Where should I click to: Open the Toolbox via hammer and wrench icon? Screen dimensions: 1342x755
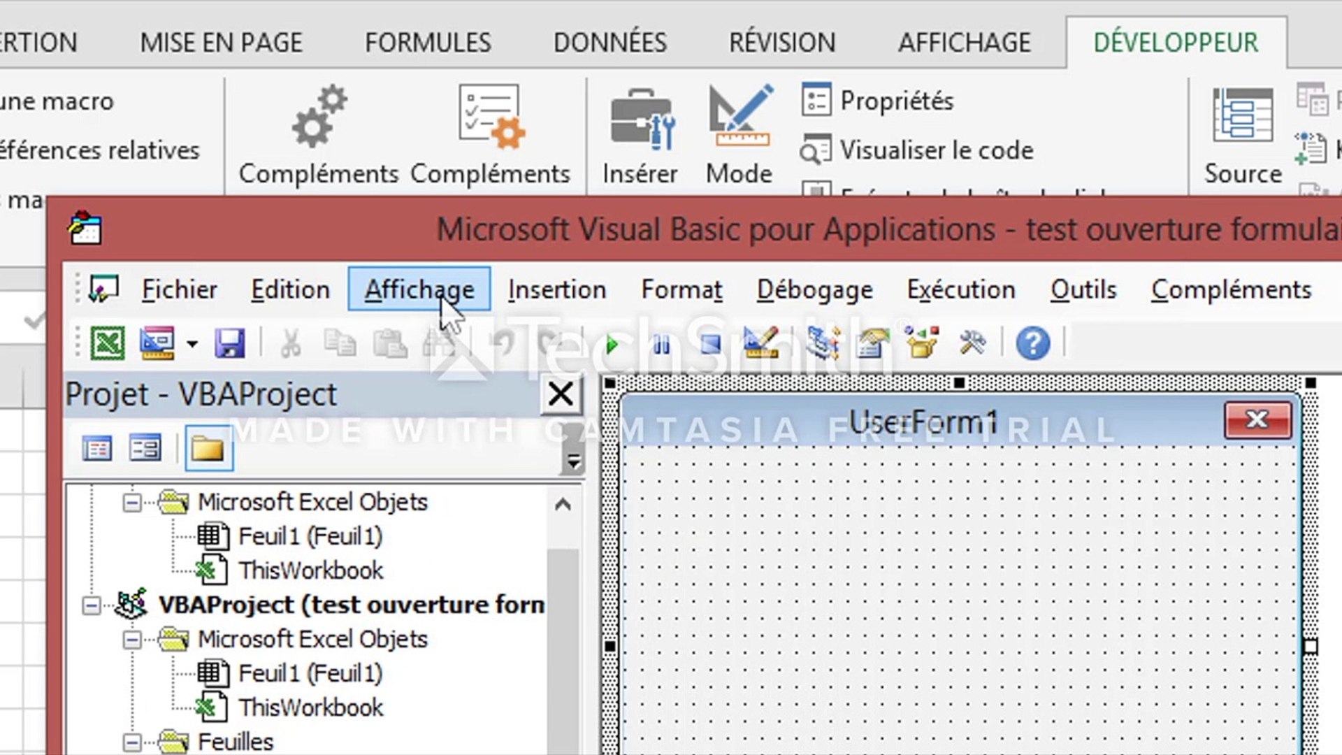(972, 343)
